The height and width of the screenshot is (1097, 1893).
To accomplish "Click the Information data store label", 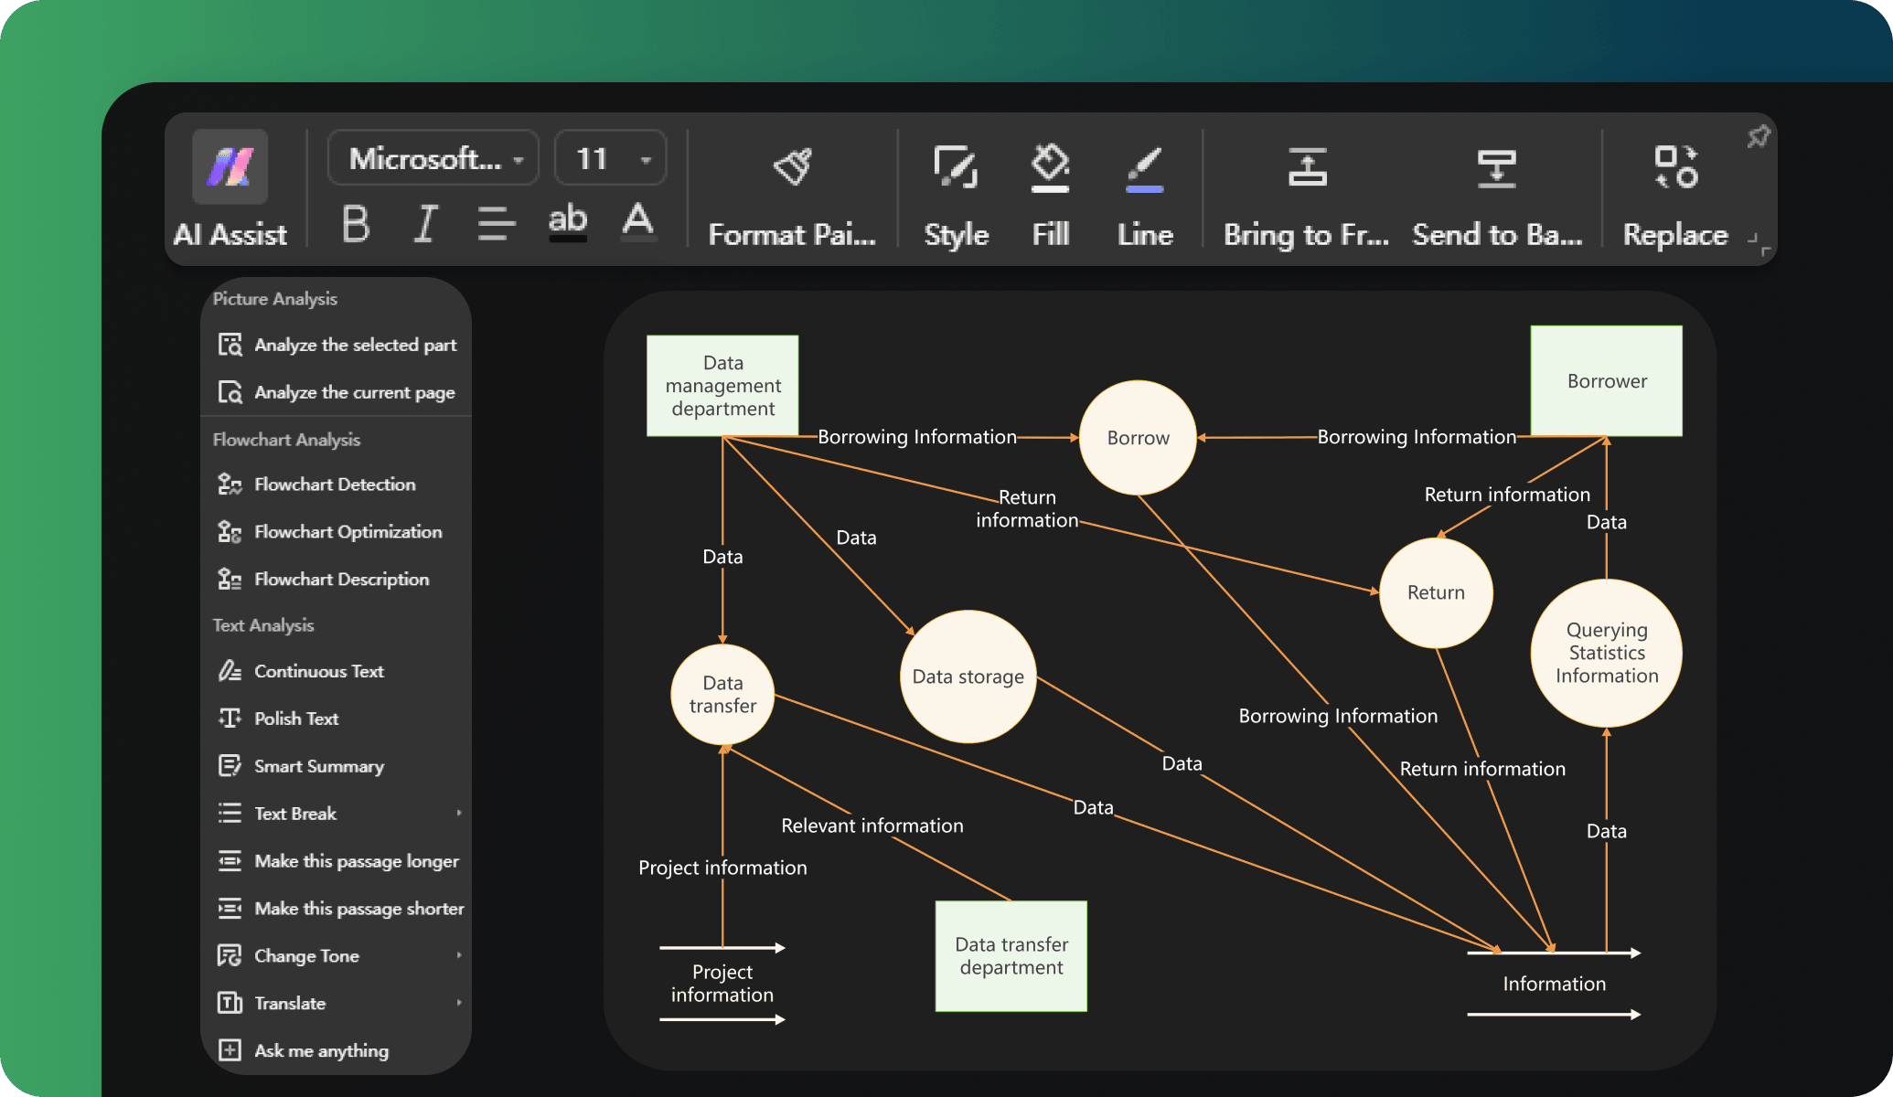I will 1555,984.
